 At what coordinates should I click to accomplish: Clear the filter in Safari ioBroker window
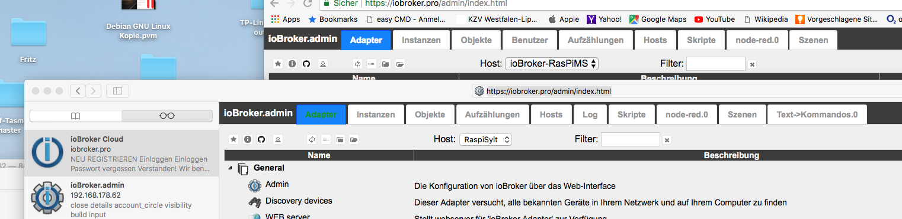click(x=667, y=140)
